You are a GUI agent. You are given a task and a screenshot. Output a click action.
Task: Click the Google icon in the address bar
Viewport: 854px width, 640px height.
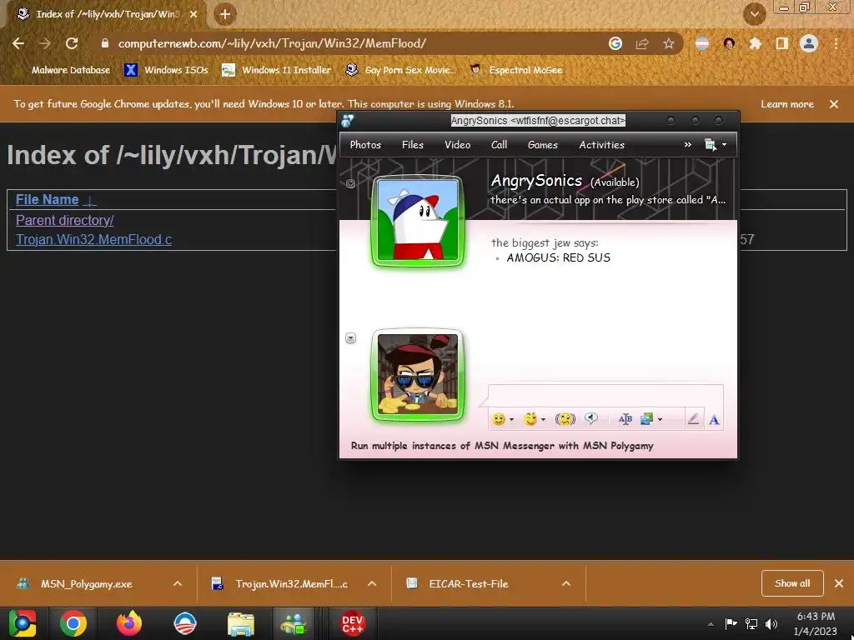pos(615,43)
